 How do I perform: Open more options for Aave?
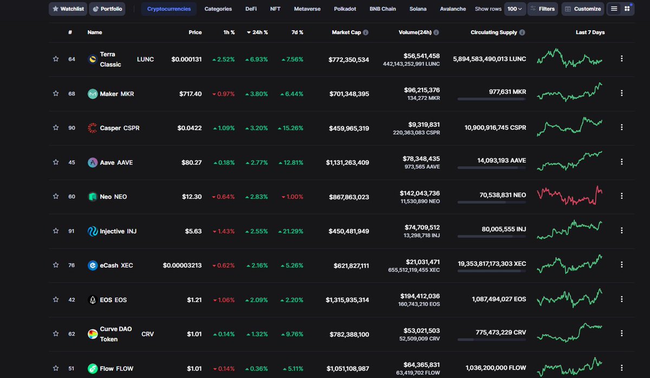622,162
